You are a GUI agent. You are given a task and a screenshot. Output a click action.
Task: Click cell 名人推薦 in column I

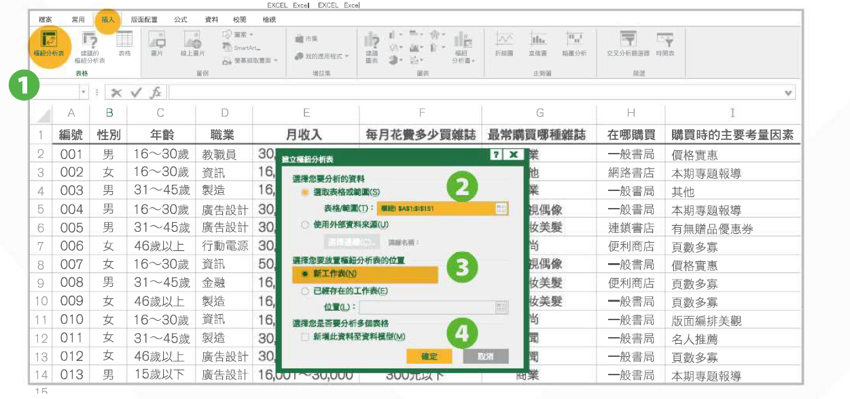click(x=732, y=339)
